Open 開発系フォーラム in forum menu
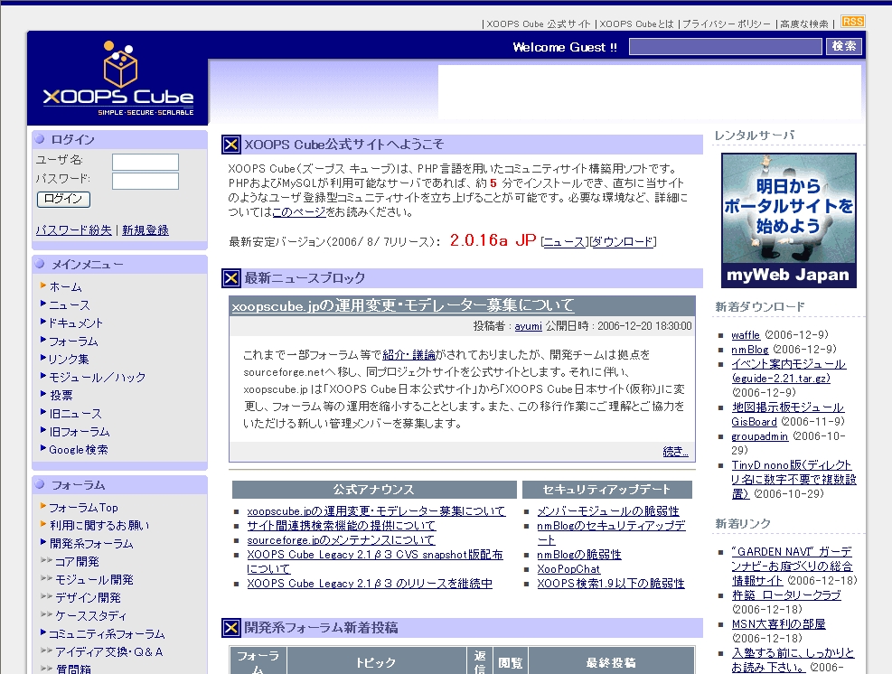Screen dimensions: 892x674 tap(91, 544)
